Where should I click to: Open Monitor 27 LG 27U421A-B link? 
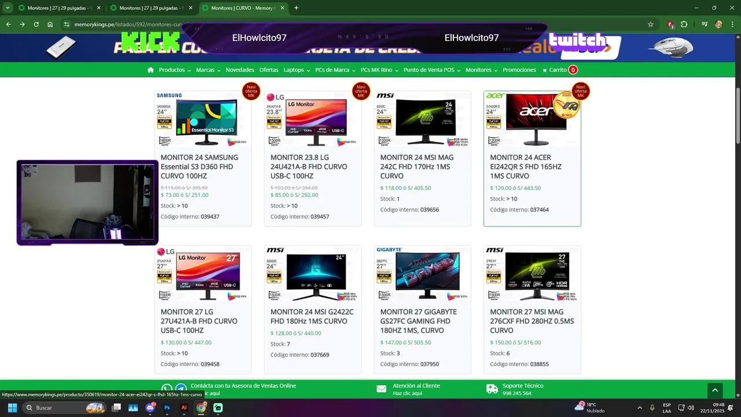(x=199, y=321)
